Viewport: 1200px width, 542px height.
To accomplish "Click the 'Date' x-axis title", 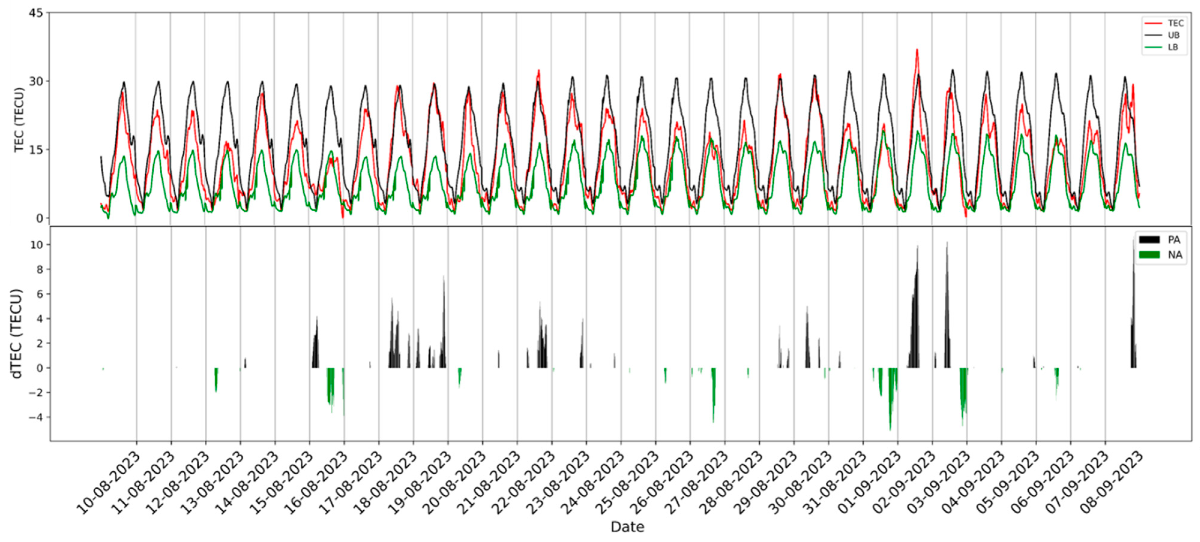I will click(x=627, y=527).
